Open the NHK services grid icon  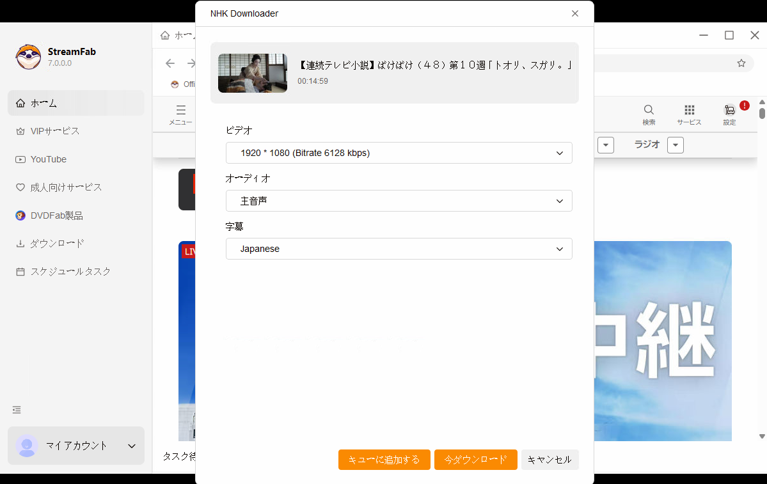689,111
